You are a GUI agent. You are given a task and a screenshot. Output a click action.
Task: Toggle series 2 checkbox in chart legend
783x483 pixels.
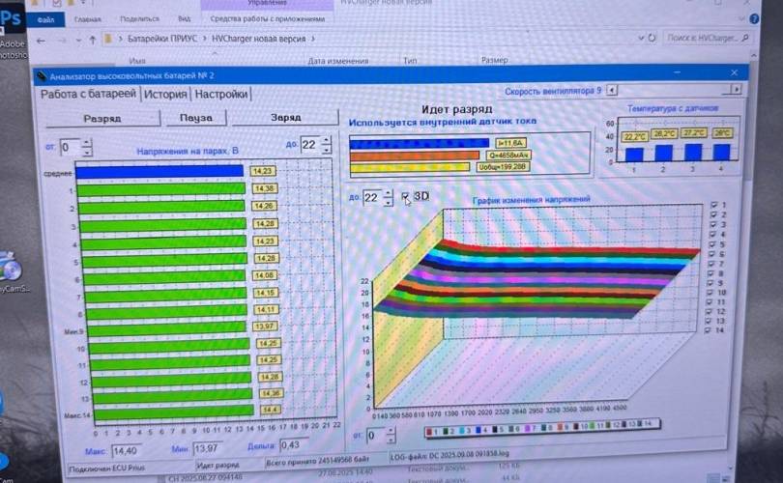tap(713, 214)
